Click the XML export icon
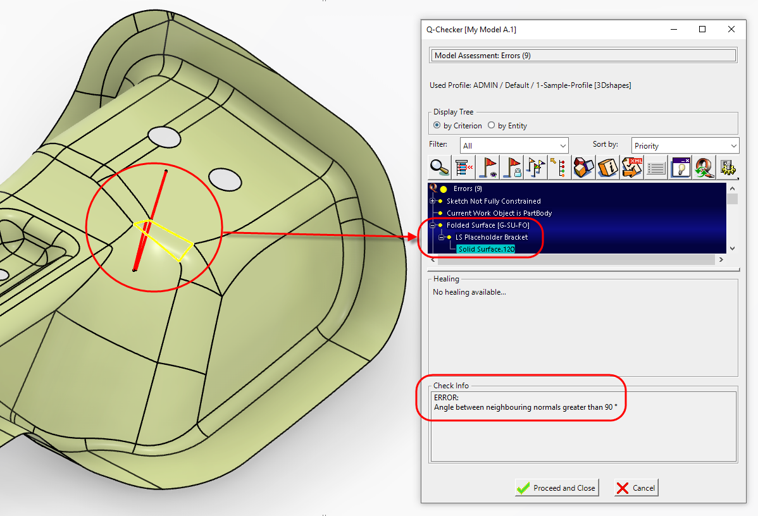758x516 pixels. click(632, 168)
